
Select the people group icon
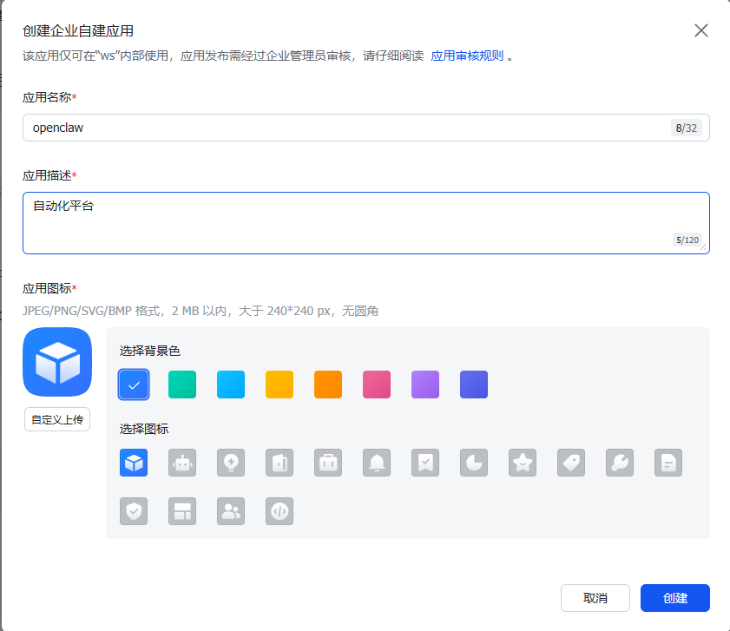231,511
